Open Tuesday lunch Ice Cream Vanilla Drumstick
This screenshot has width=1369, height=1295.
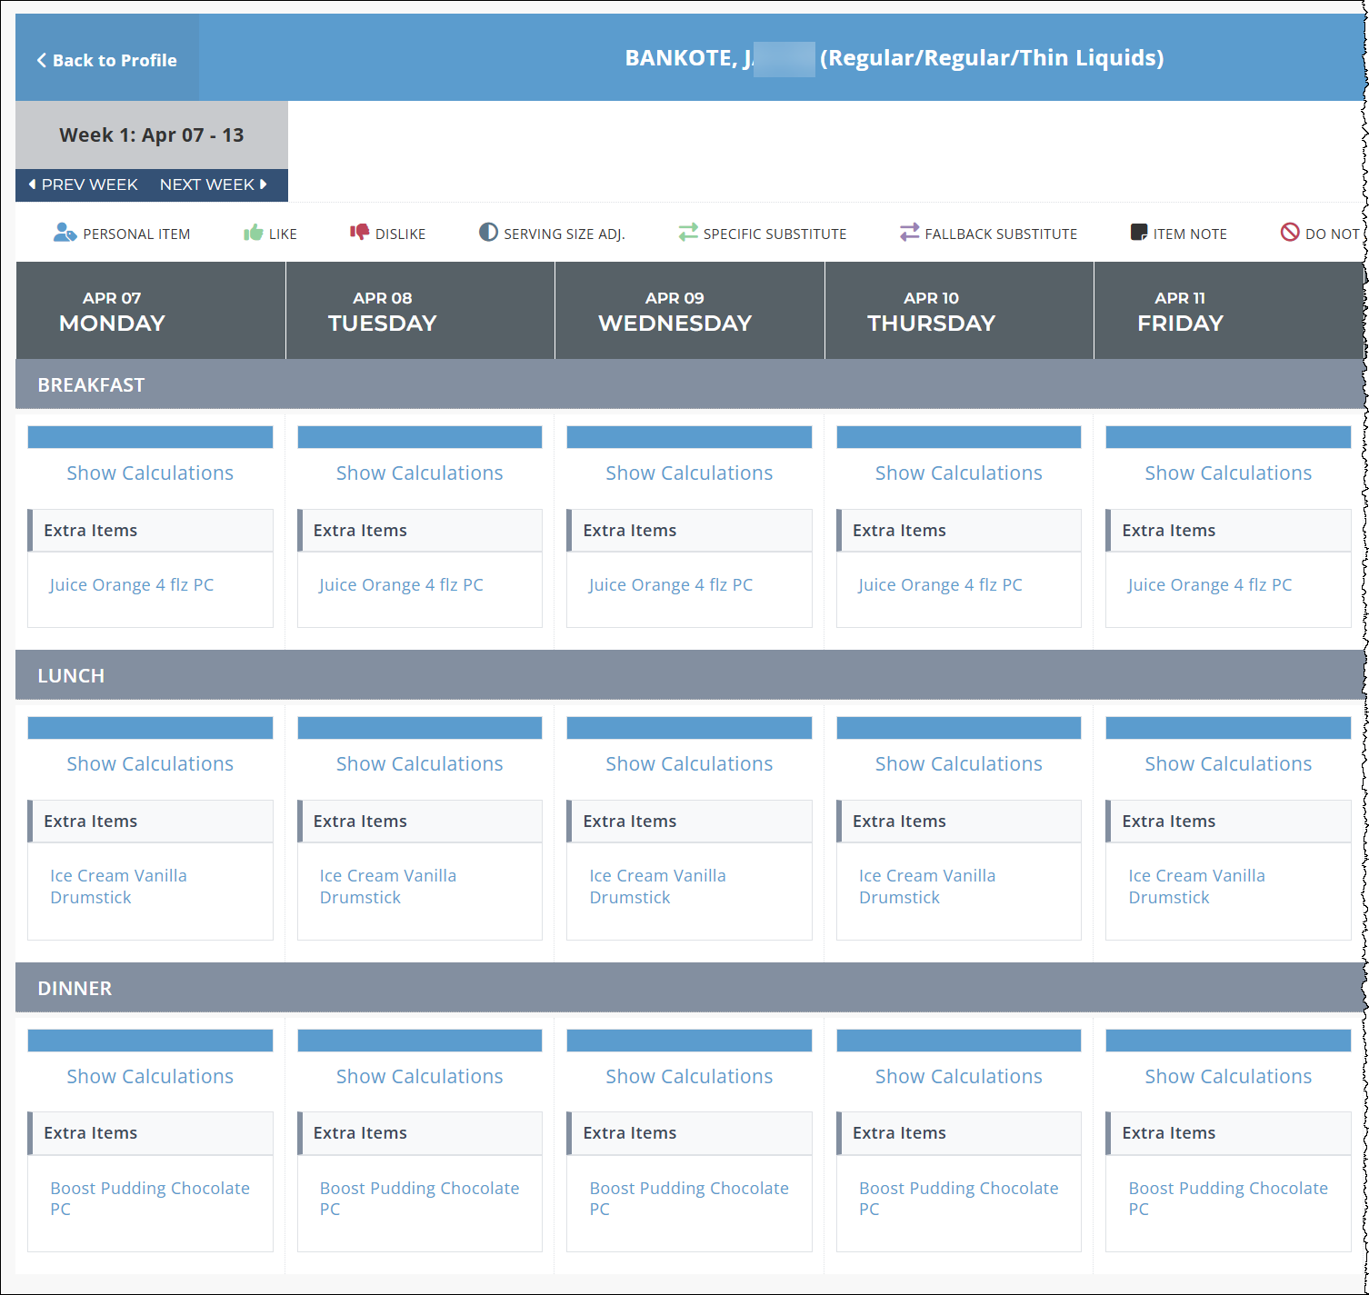click(388, 887)
